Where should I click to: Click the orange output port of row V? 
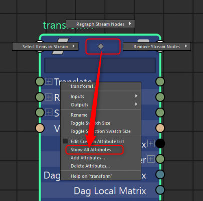click(x=160, y=128)
